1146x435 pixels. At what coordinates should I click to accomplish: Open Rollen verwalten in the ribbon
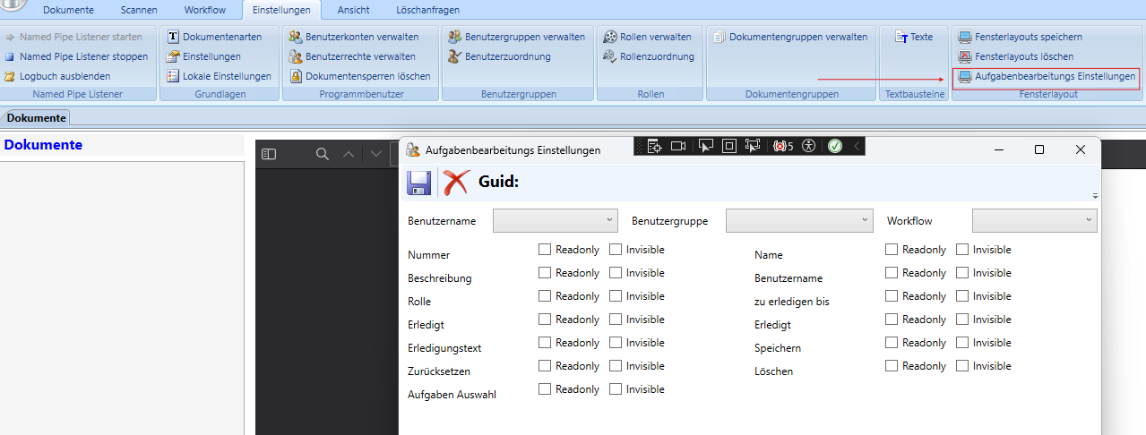(x=647, y=37)
